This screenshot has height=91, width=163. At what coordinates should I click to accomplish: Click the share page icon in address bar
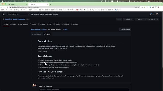pos(136,7)
